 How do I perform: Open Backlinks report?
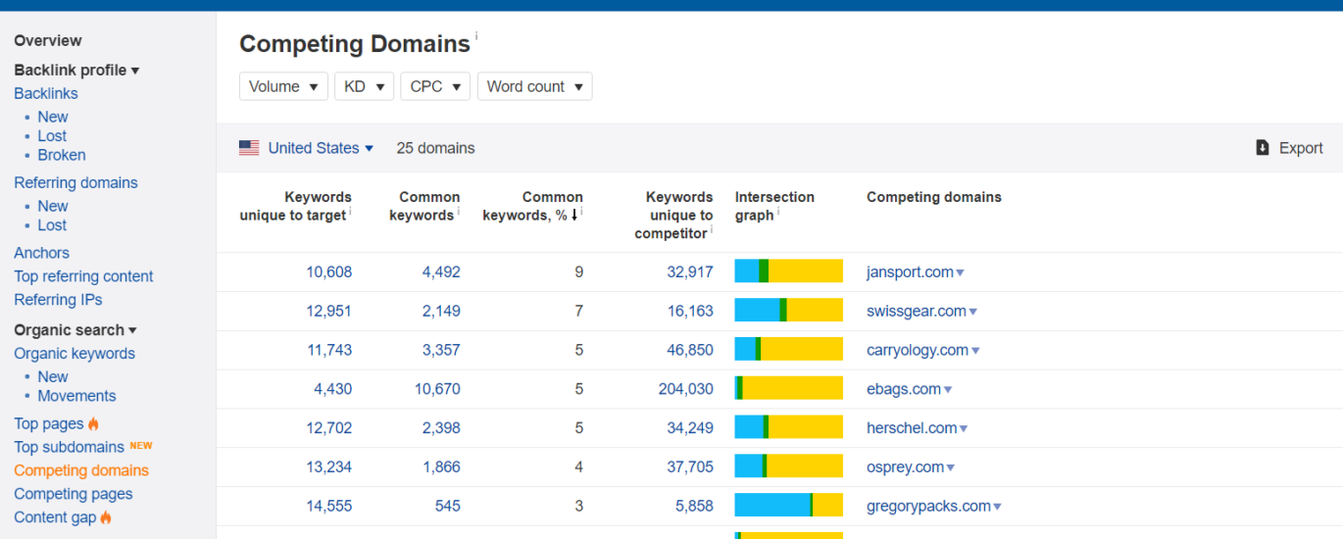tap(46, 94)
